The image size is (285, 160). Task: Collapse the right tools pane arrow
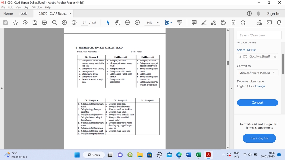coord(231,89)
